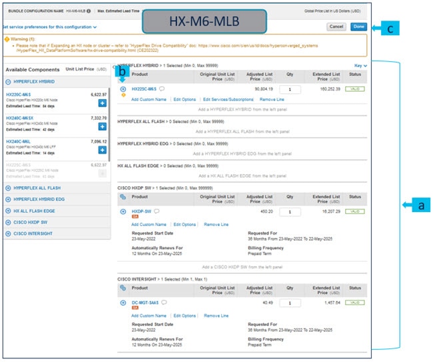Click the info icon beside HX-M6-MLB name
The image size is (433, 363).
click(89, 11)
